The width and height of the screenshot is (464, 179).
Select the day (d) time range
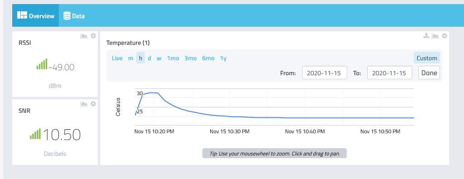(149, 58)
